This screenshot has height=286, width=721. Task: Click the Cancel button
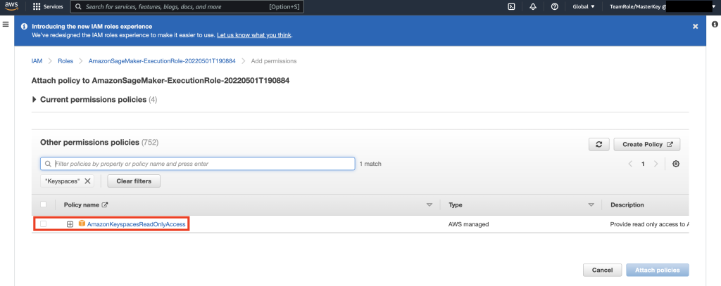tap(603, 270)
